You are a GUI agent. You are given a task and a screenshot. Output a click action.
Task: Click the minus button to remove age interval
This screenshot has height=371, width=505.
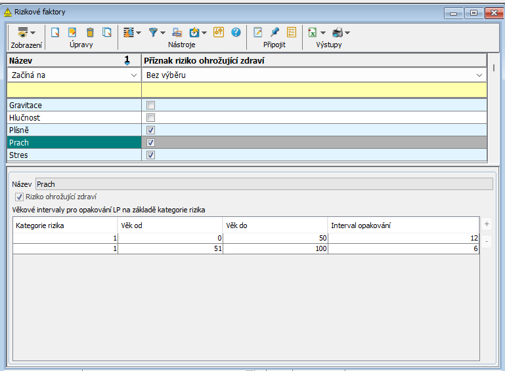pos(487,242)
